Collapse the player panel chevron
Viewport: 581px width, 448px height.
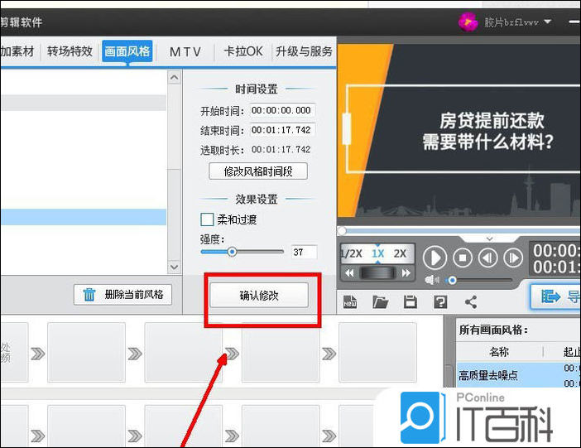489,238
